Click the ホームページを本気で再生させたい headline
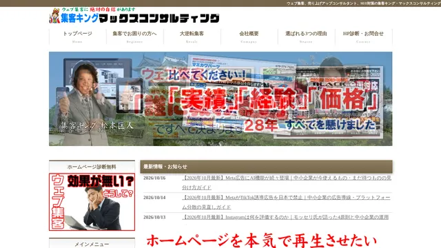441x248 pixels. point(262,240)
